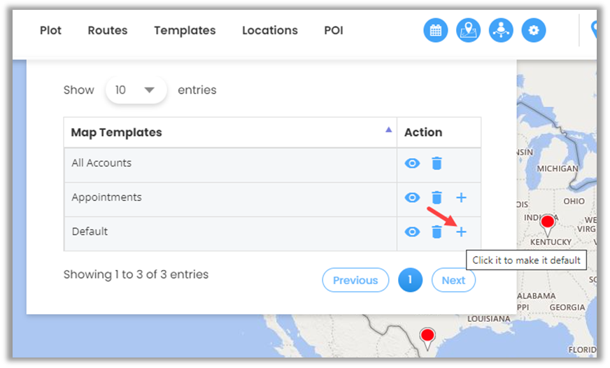Open the user hierarchy icon
Image resolution: width=610 pixels, height=368 pixels.
tap(502, 30)
